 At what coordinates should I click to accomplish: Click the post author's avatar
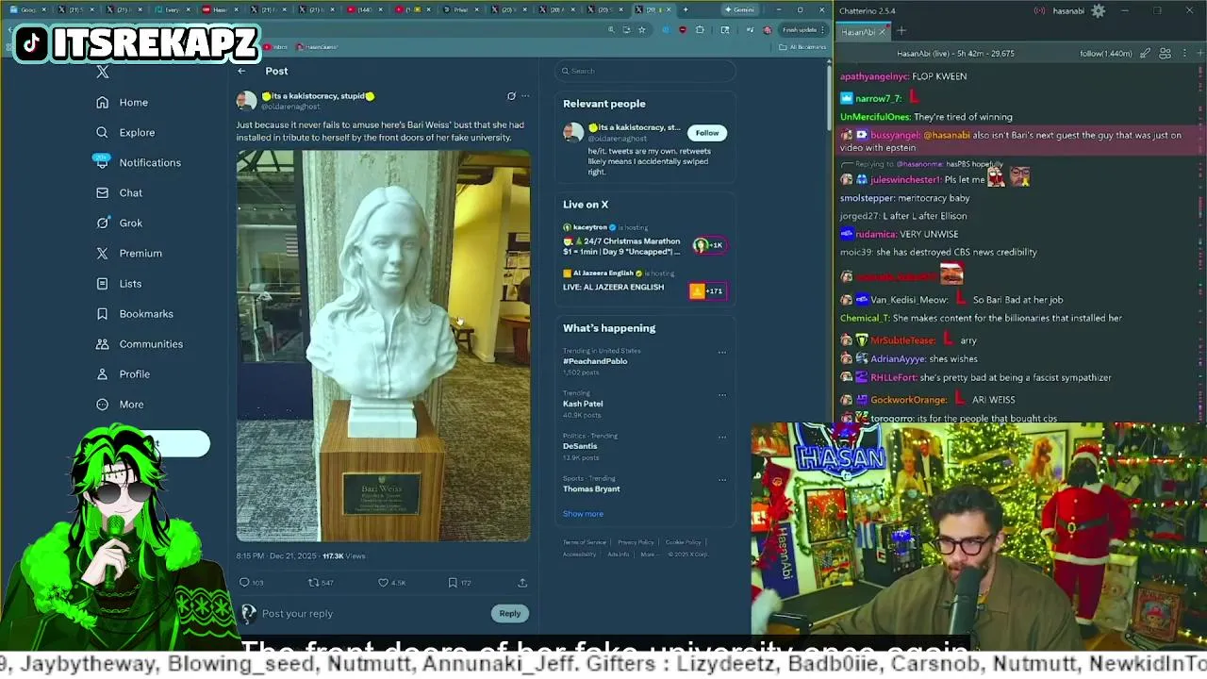[246, 100]
